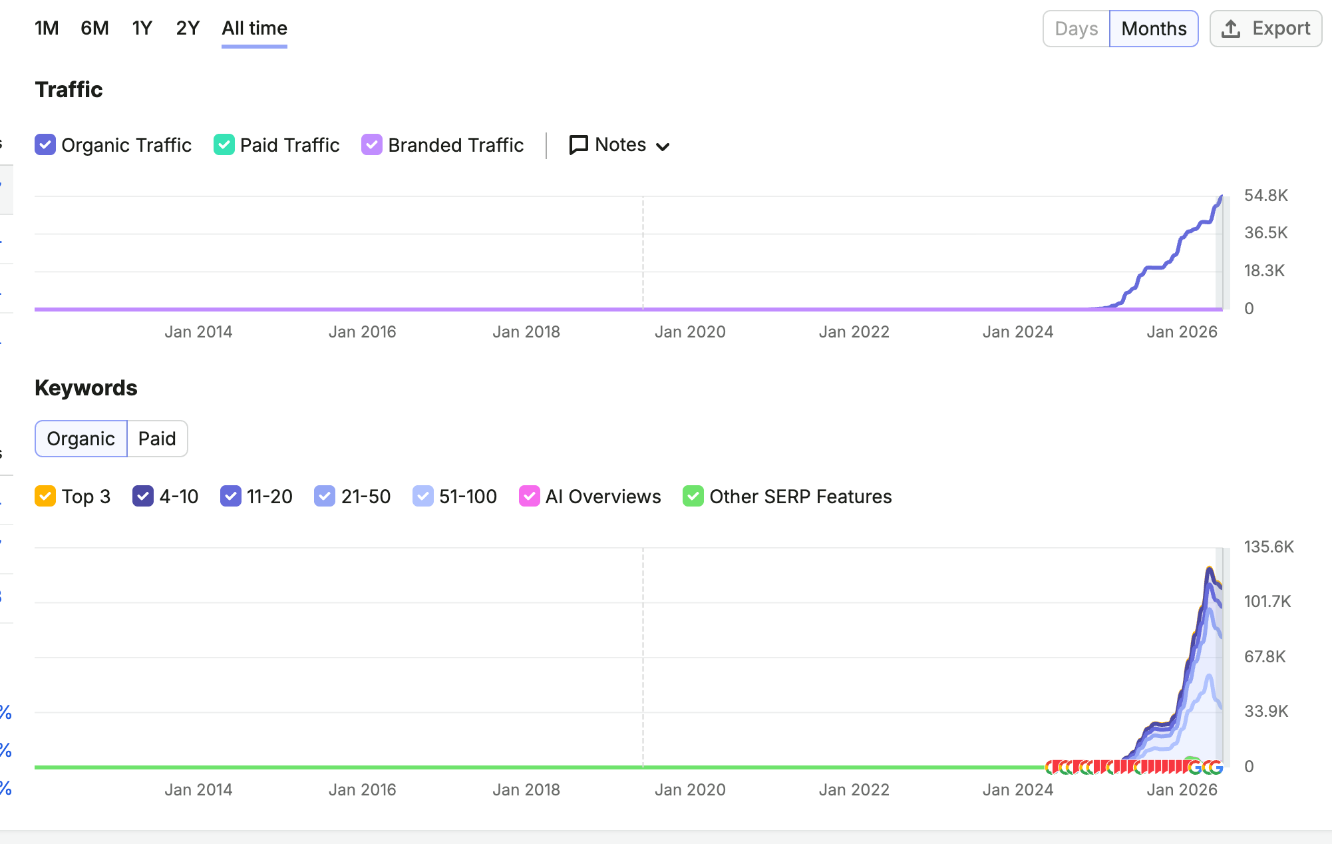The image size is (1332, 844).
Task: Switch to the Paid keywords tab
Action: point(157,439)
